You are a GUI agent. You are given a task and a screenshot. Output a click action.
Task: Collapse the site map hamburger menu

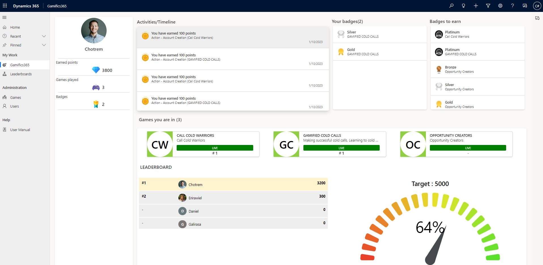[4, 18]
